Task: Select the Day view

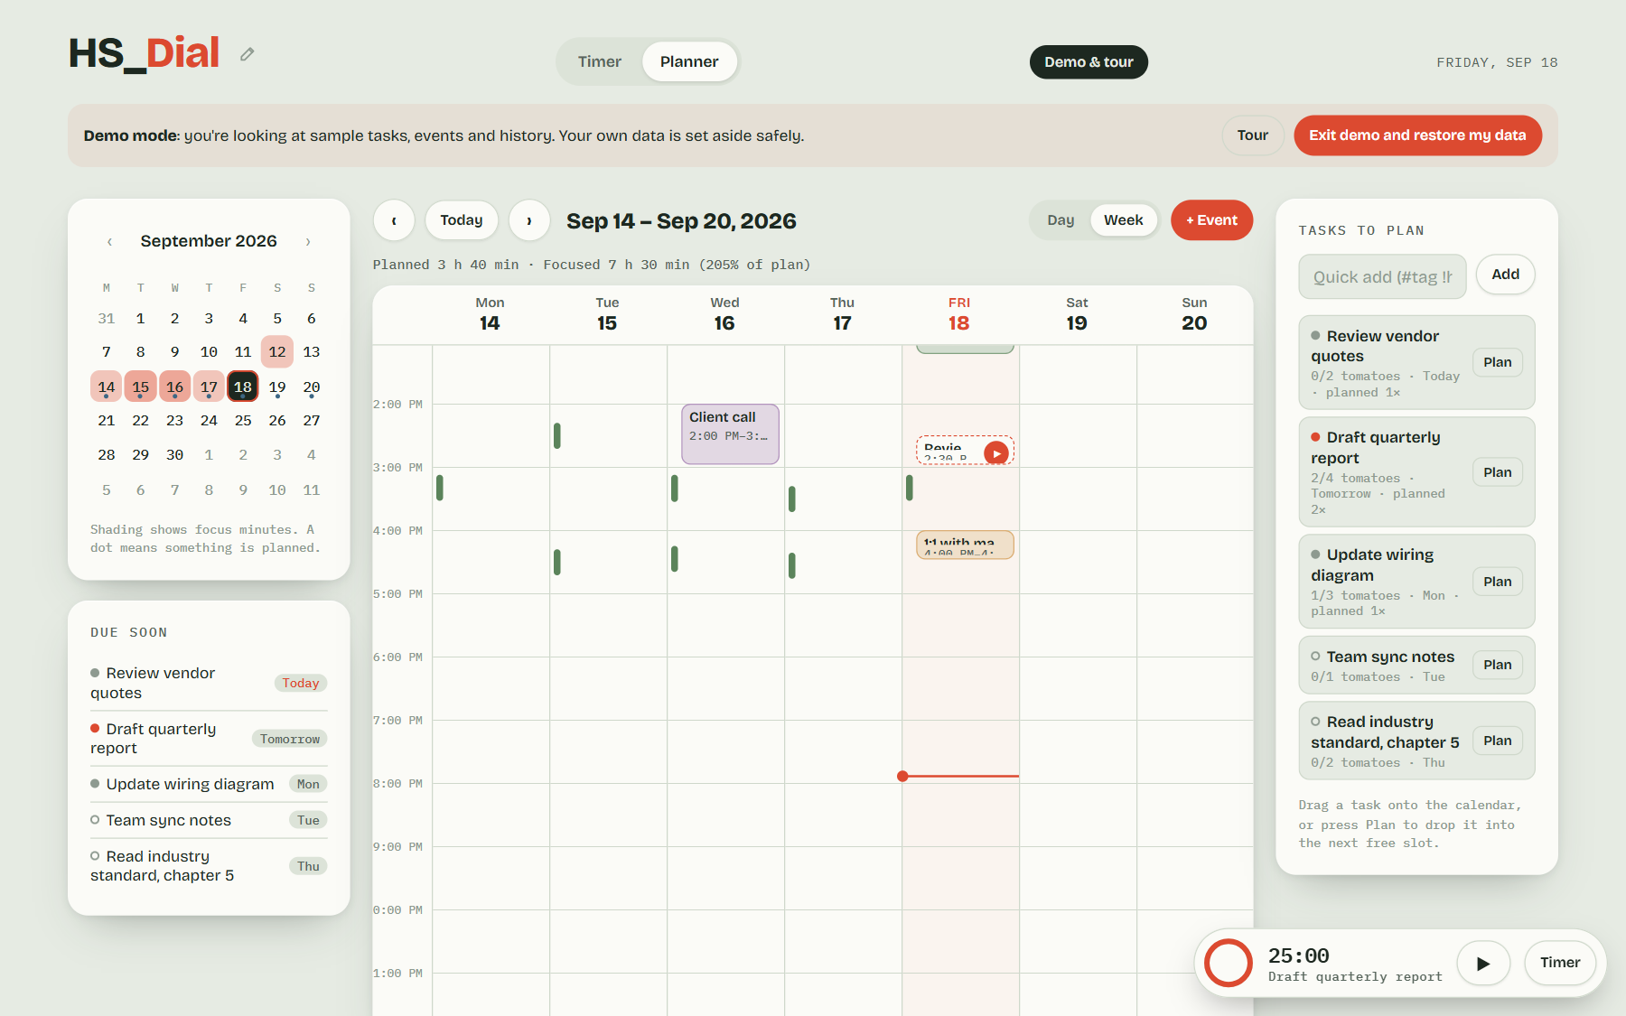Action: pos(1061,220)
